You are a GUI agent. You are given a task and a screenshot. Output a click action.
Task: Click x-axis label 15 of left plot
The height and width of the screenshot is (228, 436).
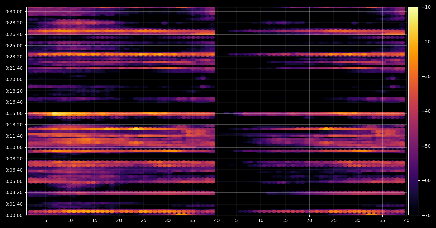click(95, 220)
